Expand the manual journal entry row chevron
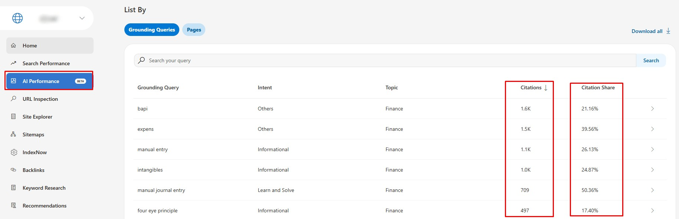The height and width of the screenshot is (219, 679). pyautogui.click(x=652, y=190)
